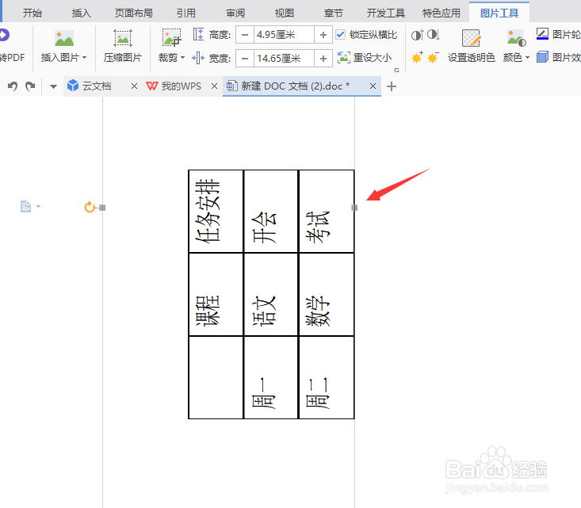Click the width field showing 14.65厘米
This screenshot has height=508, width=581.
point(284,58)
